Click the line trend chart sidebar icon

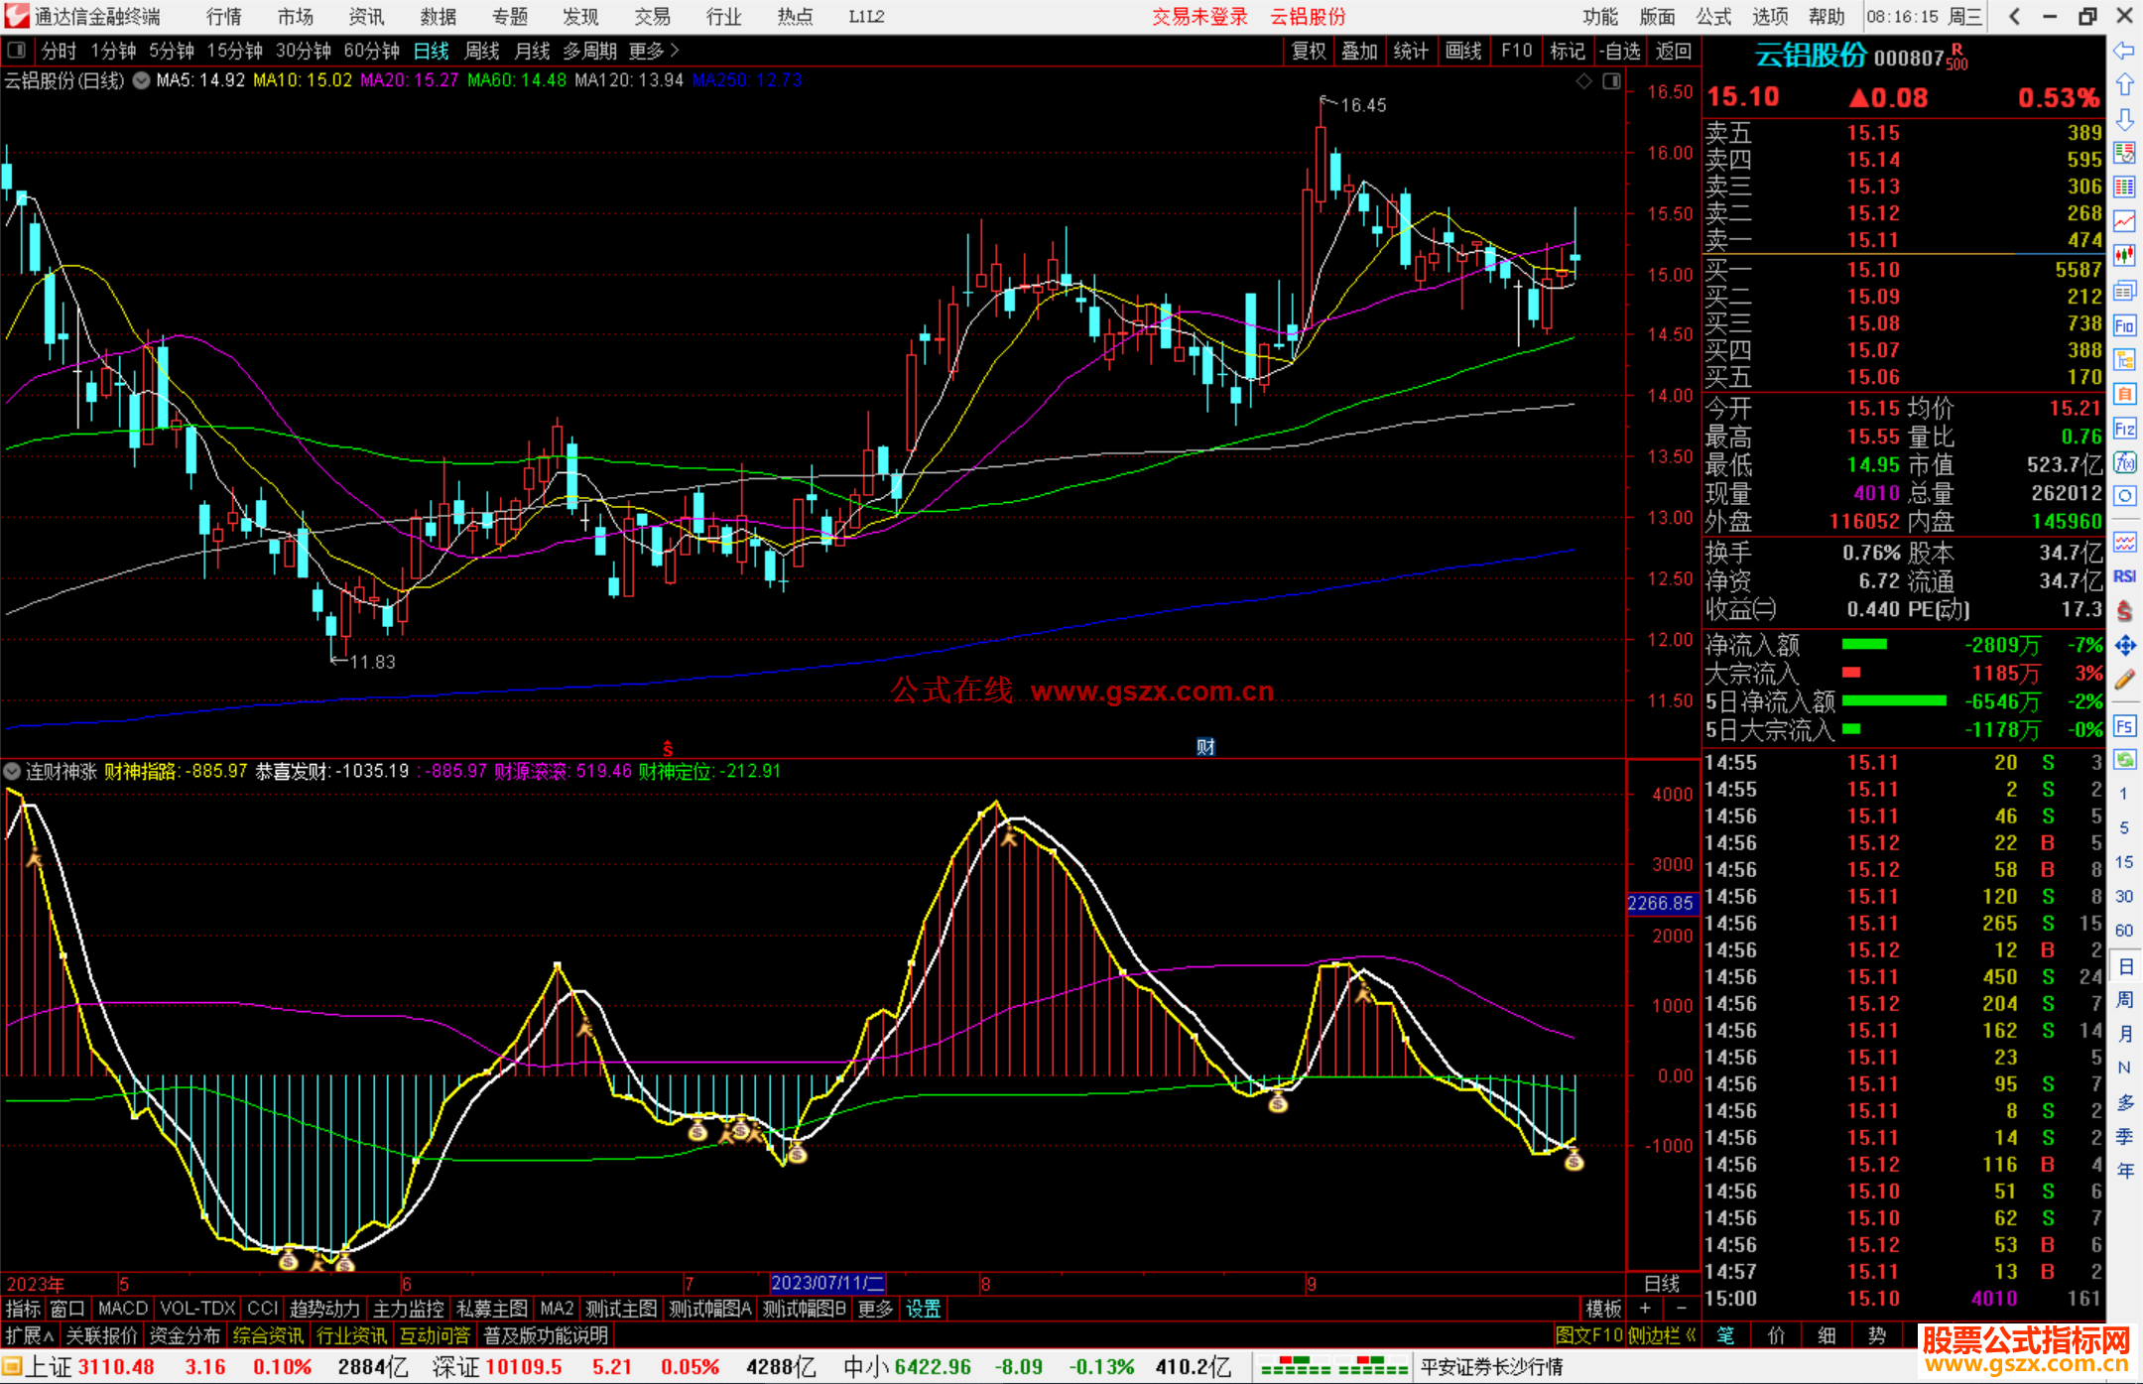click(2124, 220)
